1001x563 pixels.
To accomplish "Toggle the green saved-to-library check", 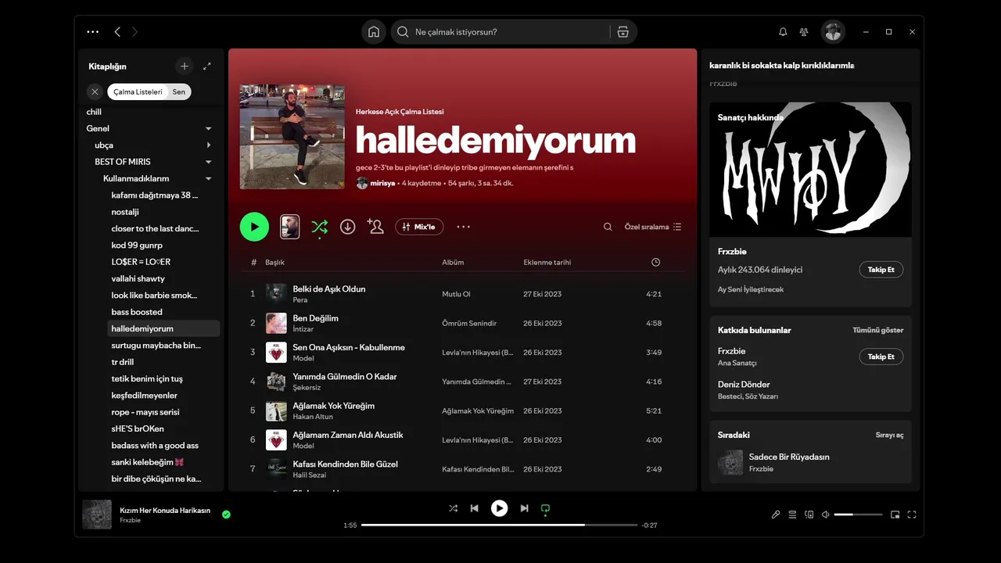I will pyautogui.click(x=226, y=515).
